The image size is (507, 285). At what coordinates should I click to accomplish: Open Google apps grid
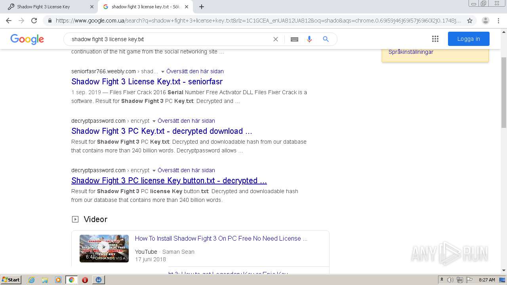435,39
